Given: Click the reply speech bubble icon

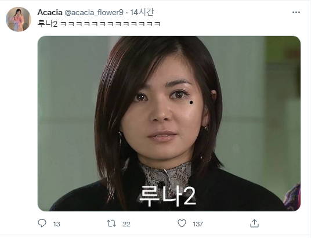Looking at the screenshot, I should coord(42,223).
